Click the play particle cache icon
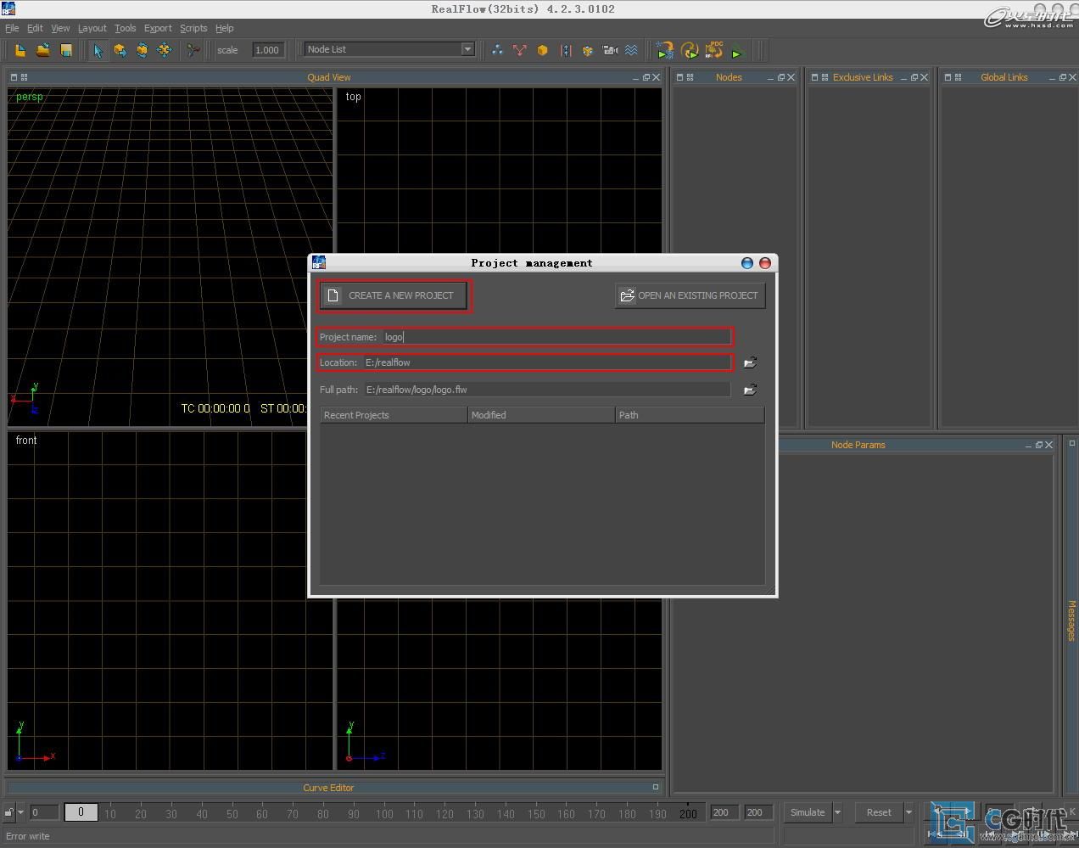 pyautogui.click(x=665, y=50)
